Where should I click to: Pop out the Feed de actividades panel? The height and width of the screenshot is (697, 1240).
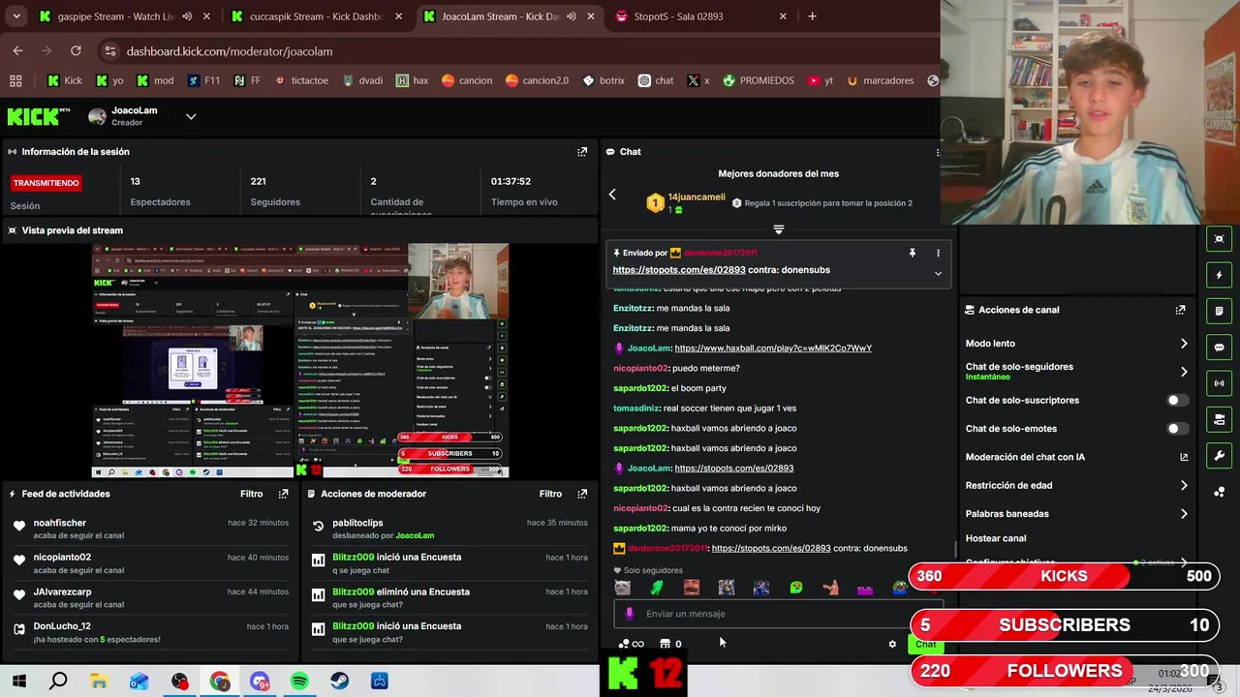(283, 494)
